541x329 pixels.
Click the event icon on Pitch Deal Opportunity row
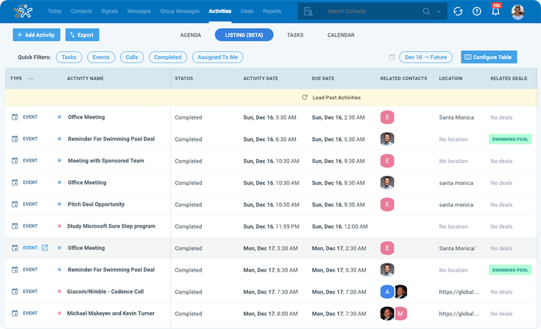15,205
